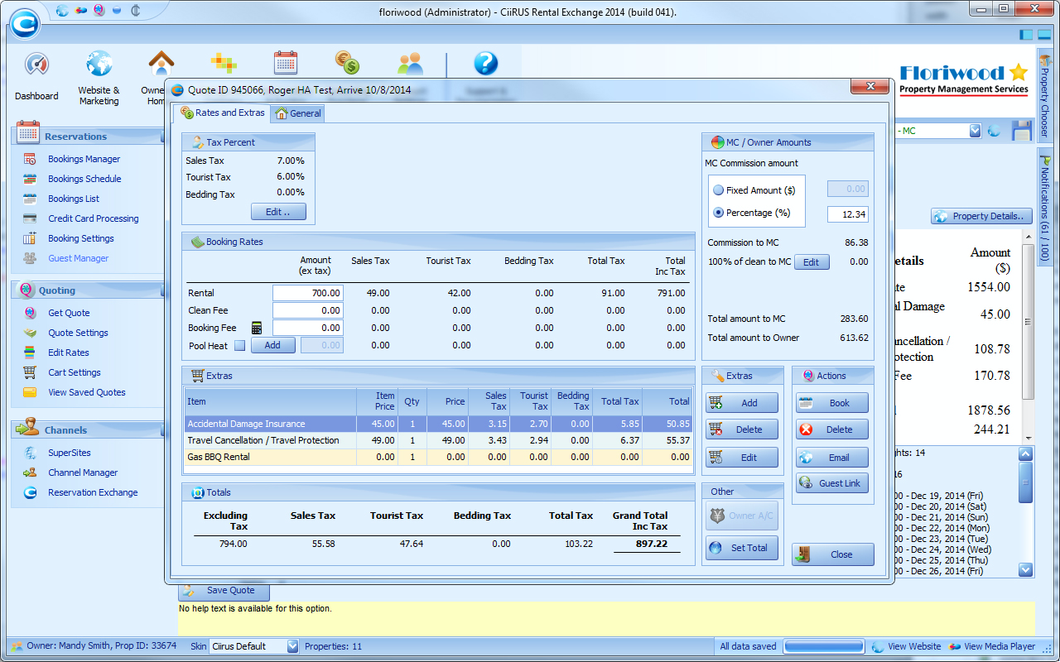Click the date list scrollbar down arrow
Image resolution: width=1060 pixels, height=662 pixels.
[1025, 569]
